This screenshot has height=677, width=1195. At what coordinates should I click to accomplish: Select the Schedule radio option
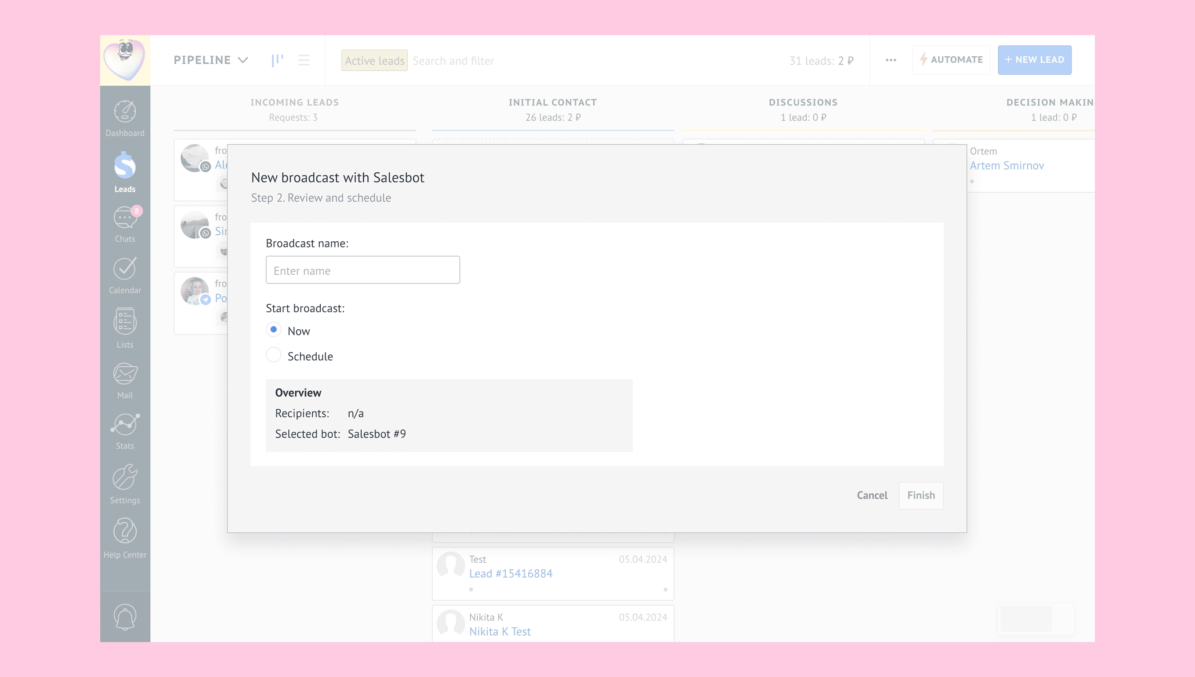[x=274, y=355]
